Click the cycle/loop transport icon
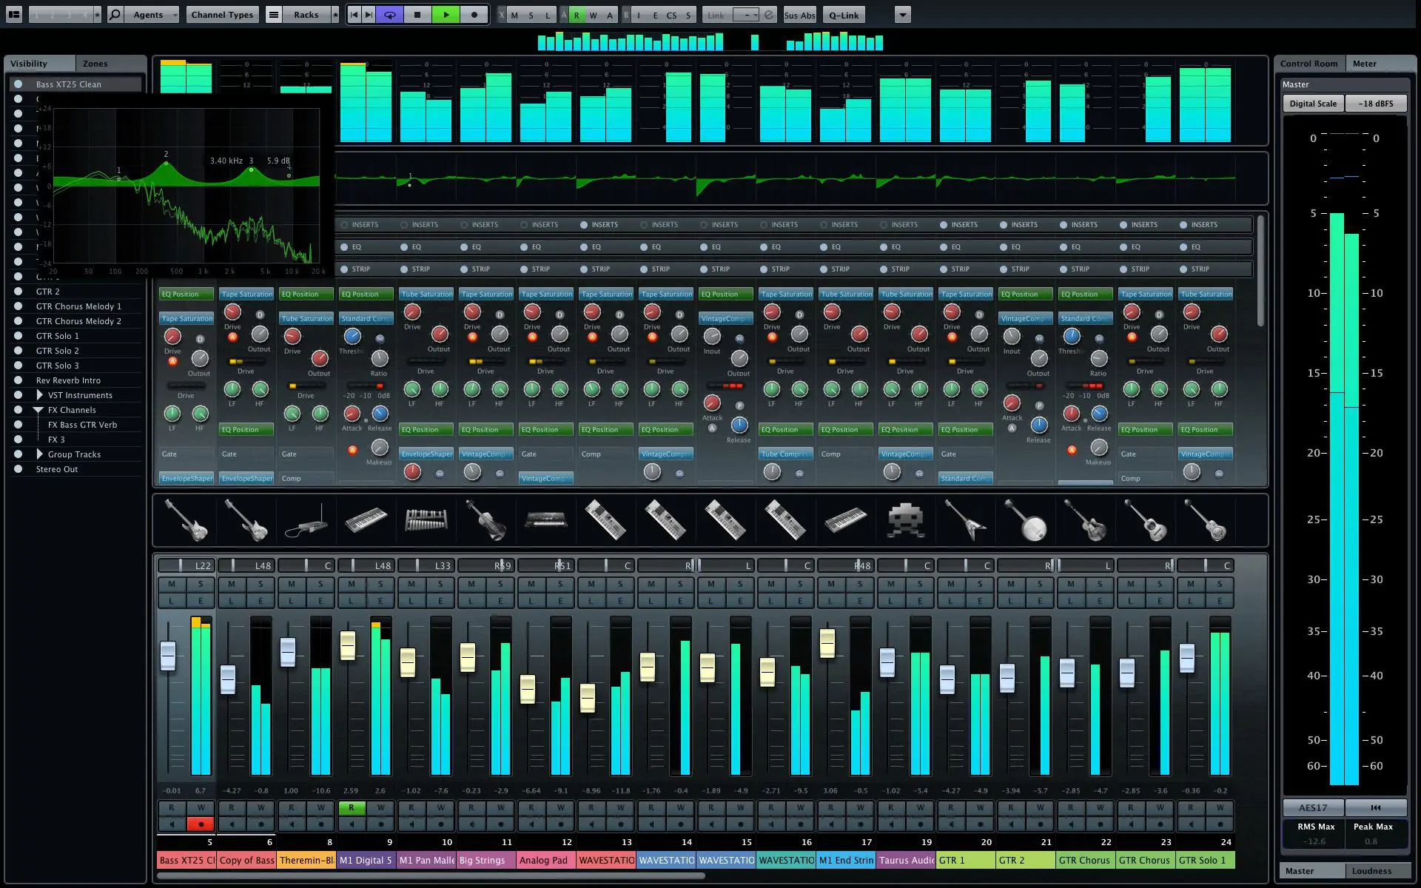 coord(389,14)
